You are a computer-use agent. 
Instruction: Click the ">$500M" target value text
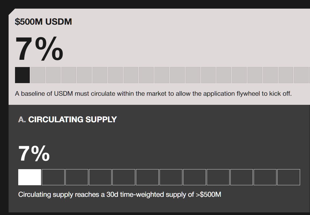[x=208, y=194]
